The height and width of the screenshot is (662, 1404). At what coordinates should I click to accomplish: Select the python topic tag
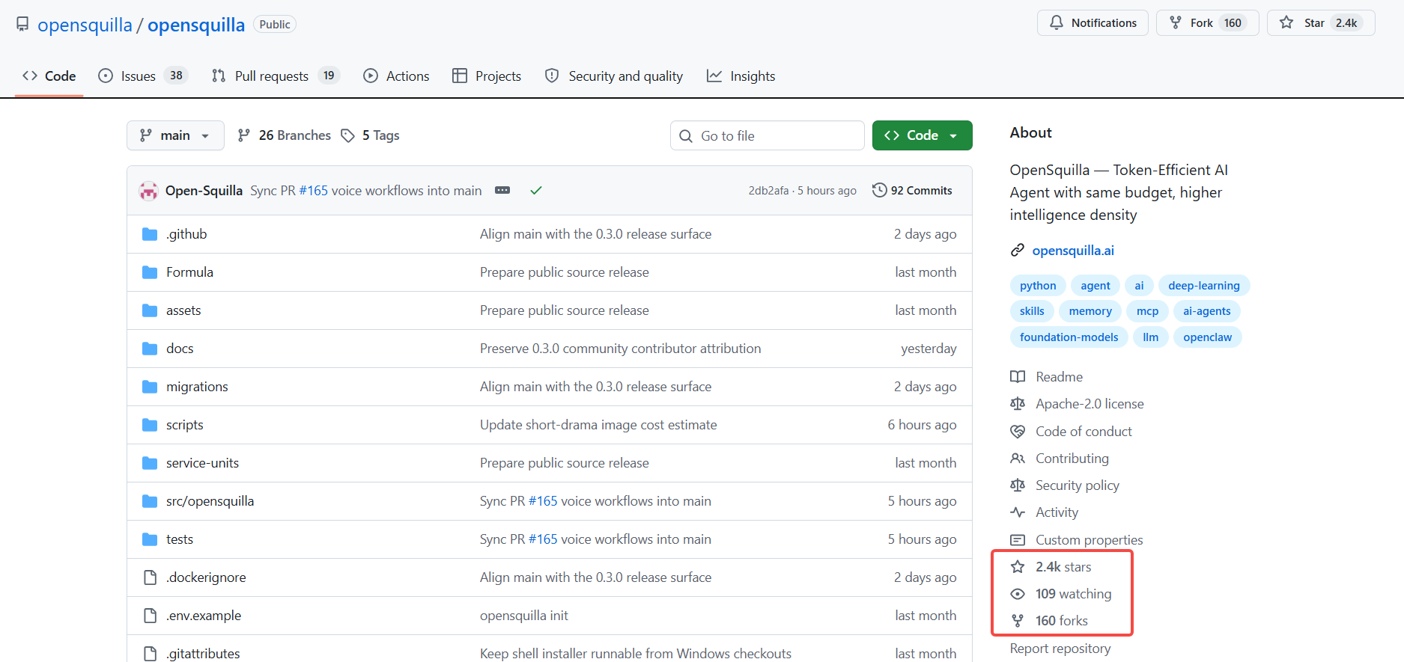tap(1038, 286)
